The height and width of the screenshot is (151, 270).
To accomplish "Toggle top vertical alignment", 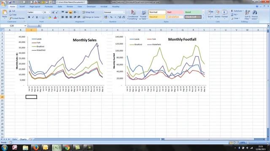I will (63, 12).
